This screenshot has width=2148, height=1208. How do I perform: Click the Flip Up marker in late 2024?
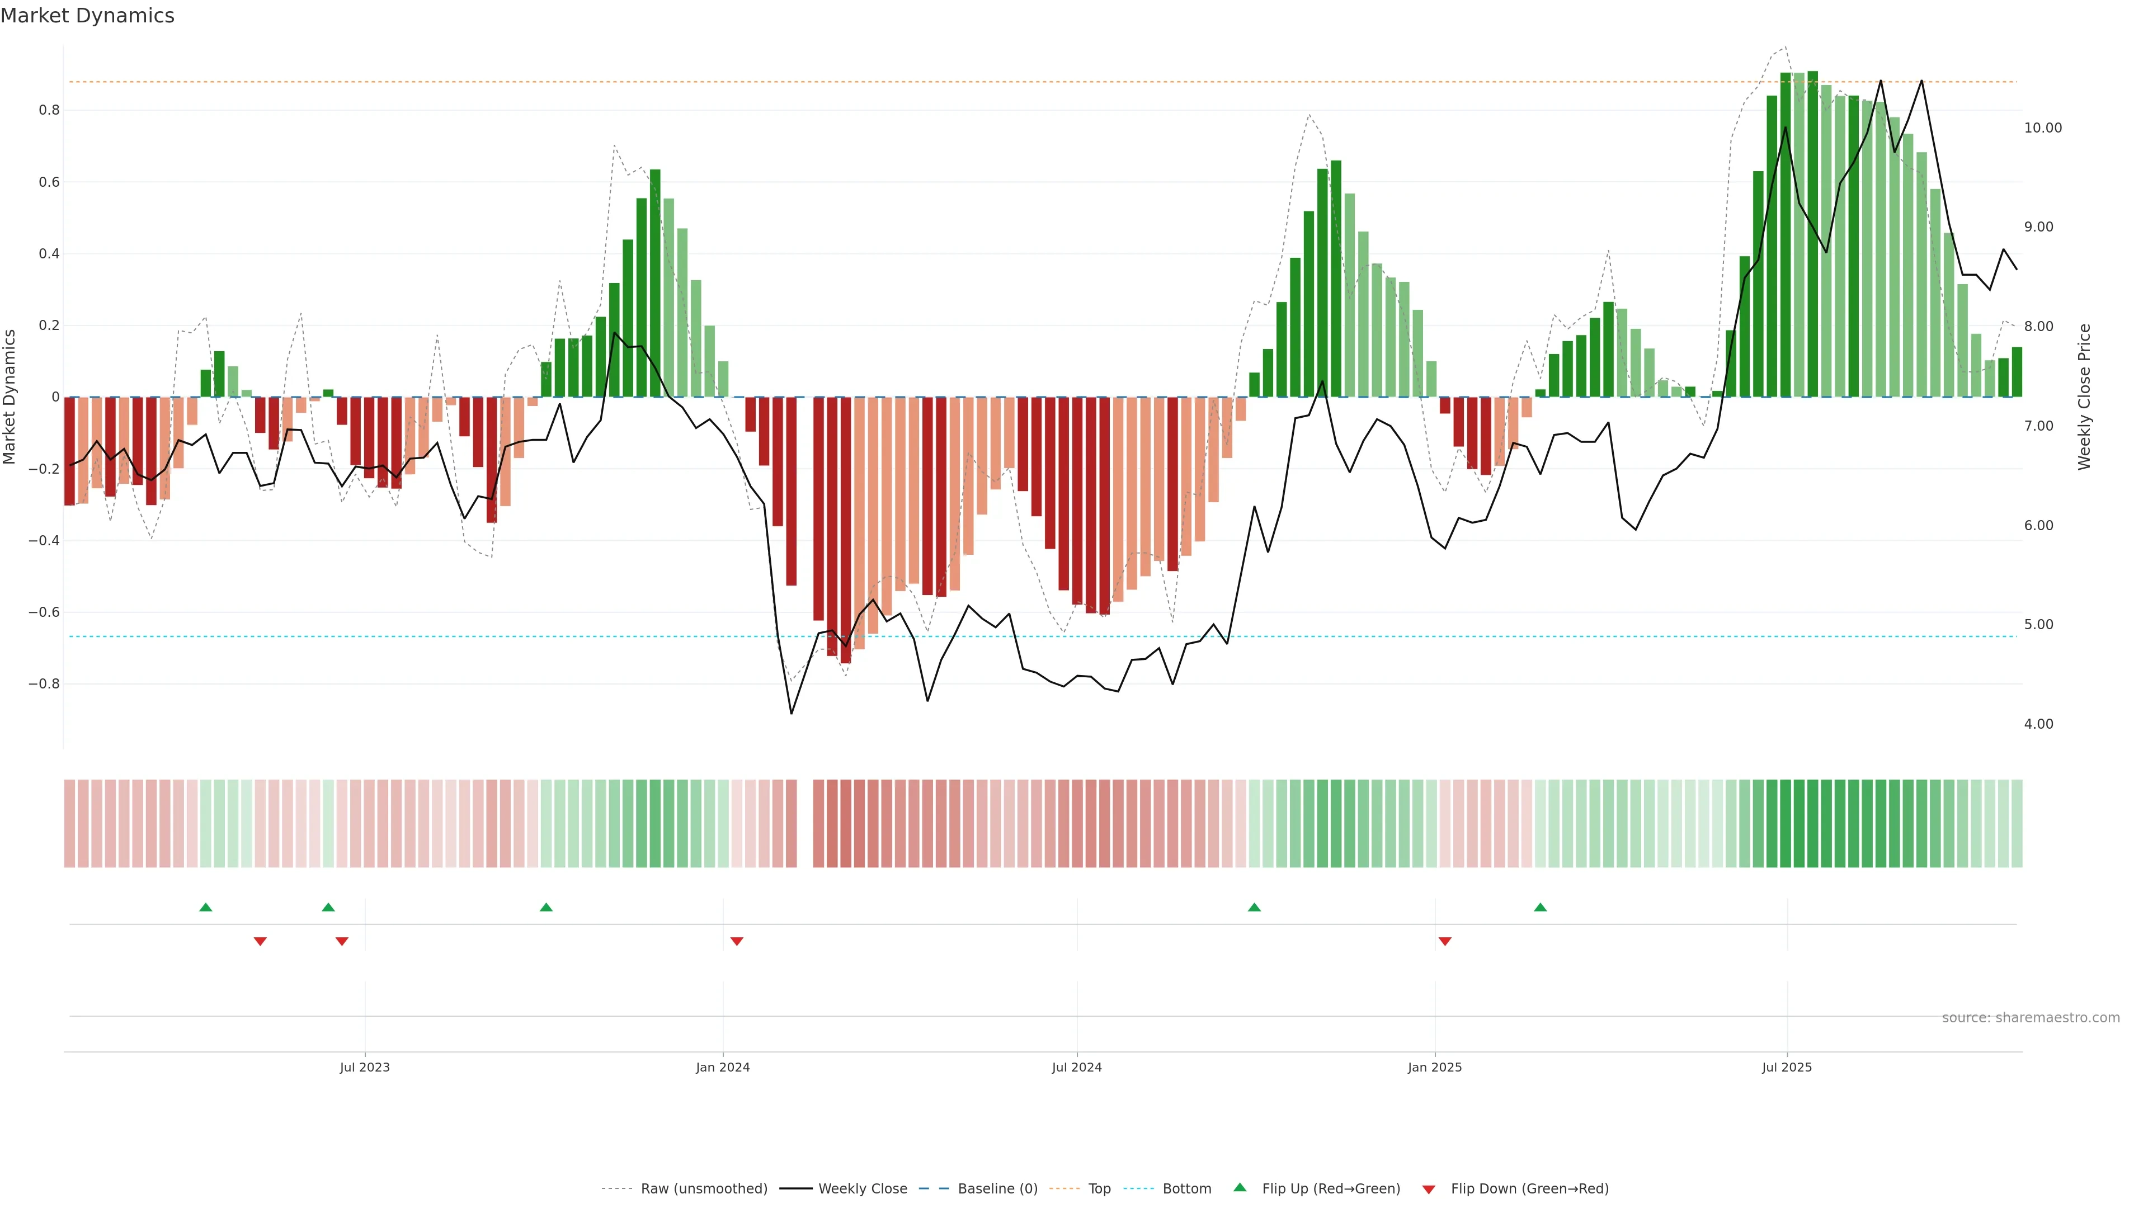tap(1254, 907)
